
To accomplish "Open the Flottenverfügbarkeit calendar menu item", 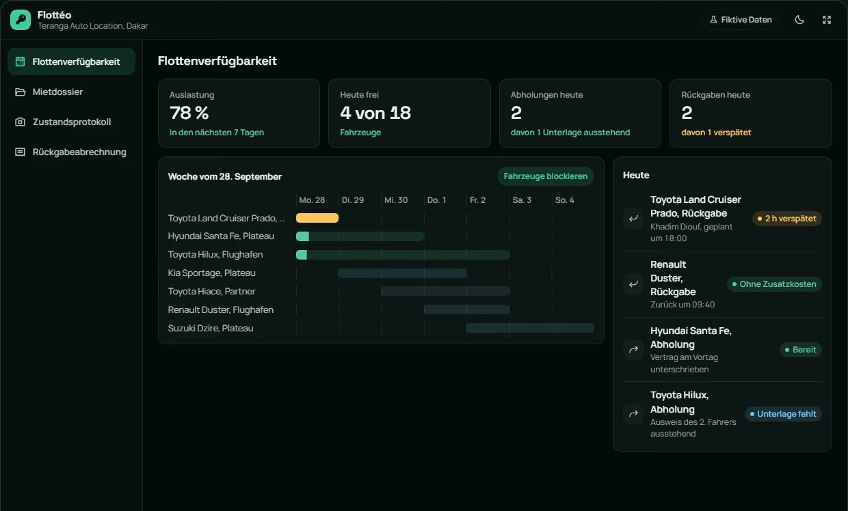I will click(x=71, y=61).
